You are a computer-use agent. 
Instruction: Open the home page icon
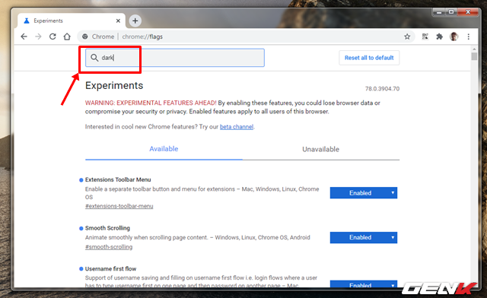(x=67, y=36)
